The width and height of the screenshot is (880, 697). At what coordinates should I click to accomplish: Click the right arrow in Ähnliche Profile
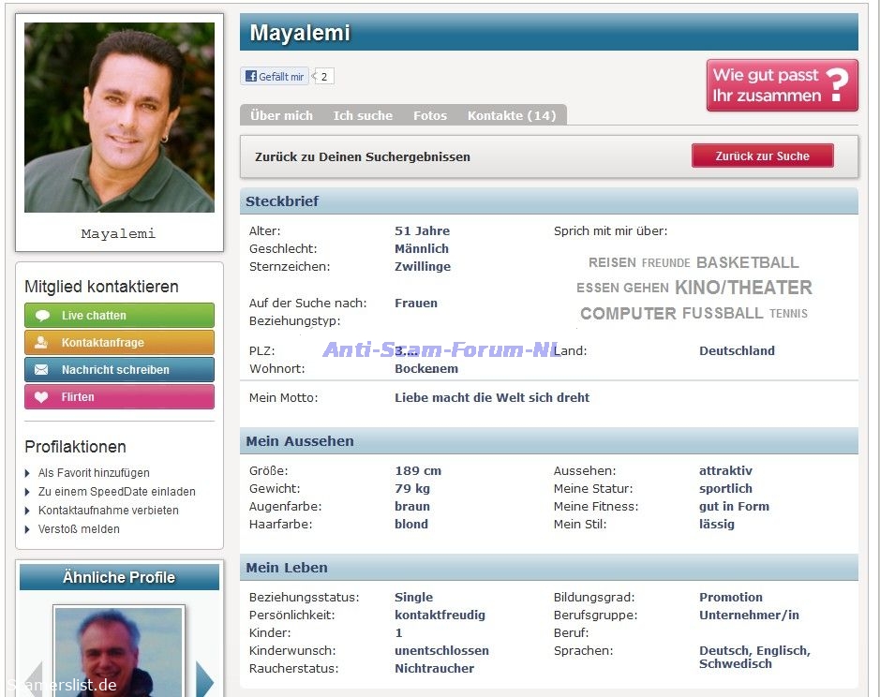click(x=205, y=678)
